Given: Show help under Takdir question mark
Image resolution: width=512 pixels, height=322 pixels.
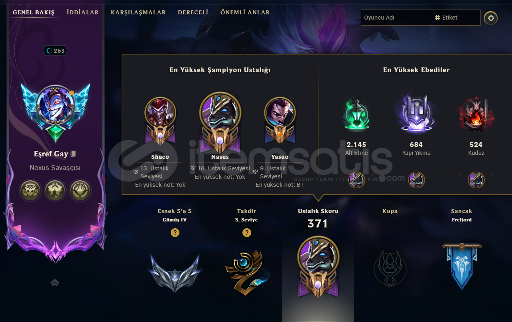Looking at the screenshot, I should [247, 233].
